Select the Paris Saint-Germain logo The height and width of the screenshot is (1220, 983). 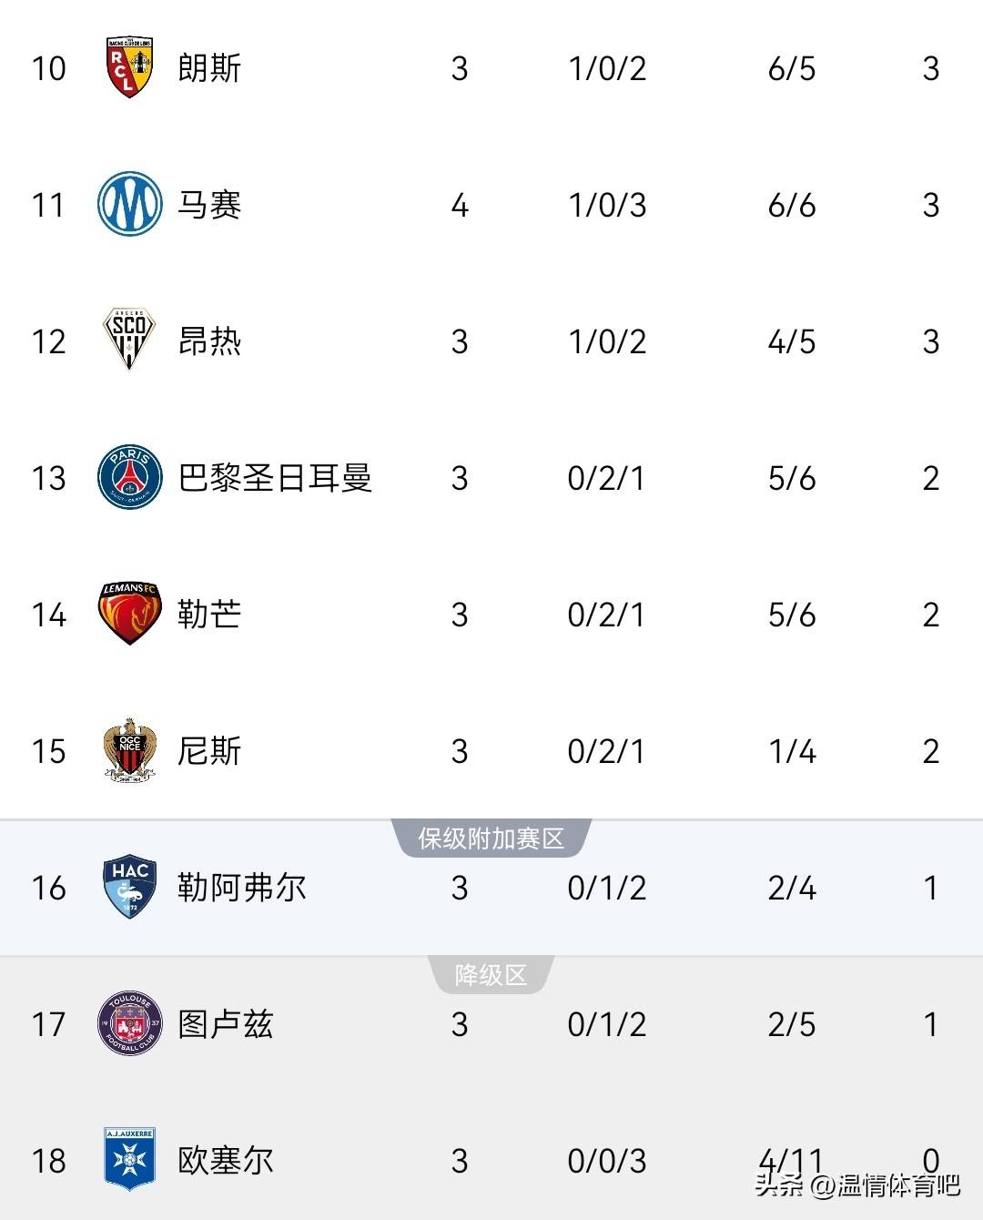click(x=130, y=477)
